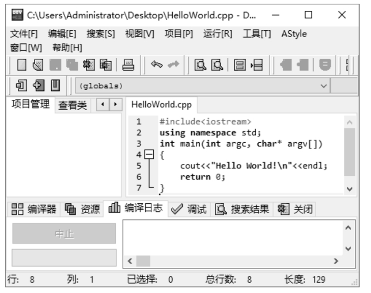371x293 pixels.
Task: Click the Close All files toolbar icon
Action: (x=106, y=65)
